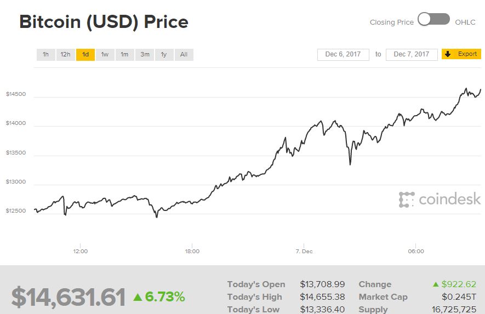The height and width of the screenshot is (314, 485).
Task: Click the OHLC label
Action: 465,22
